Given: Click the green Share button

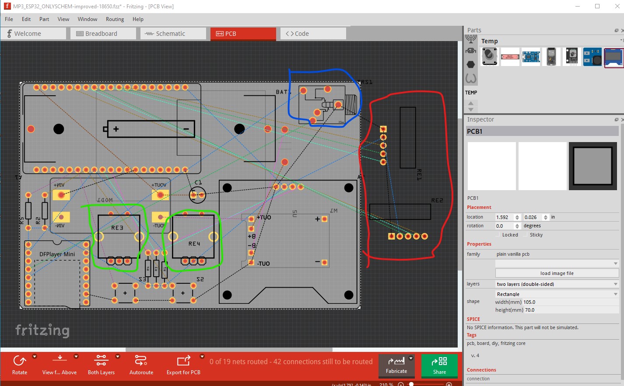Looking at the screenshot, I should pyautogui.click(x=439, y=366).
